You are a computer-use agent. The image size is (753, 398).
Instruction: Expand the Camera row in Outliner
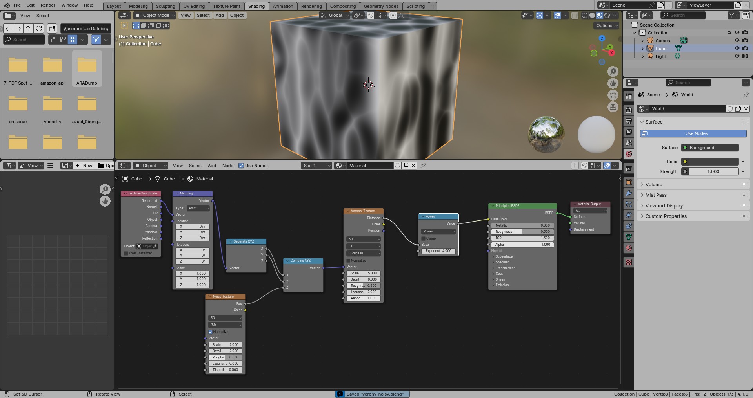click(x=642, y=41)
